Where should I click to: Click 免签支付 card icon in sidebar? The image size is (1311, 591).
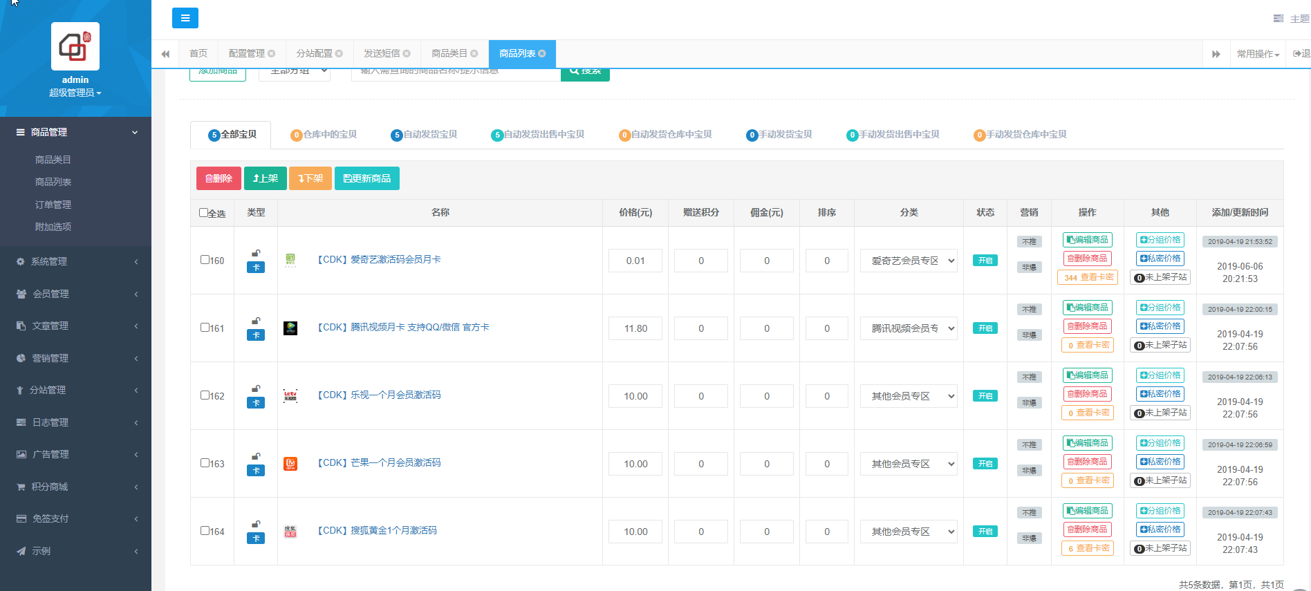21,518
